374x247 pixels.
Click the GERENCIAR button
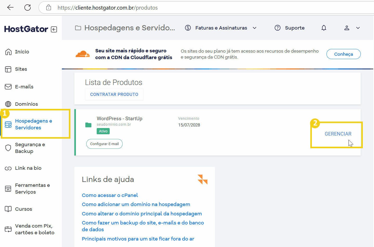pos(338,134)
